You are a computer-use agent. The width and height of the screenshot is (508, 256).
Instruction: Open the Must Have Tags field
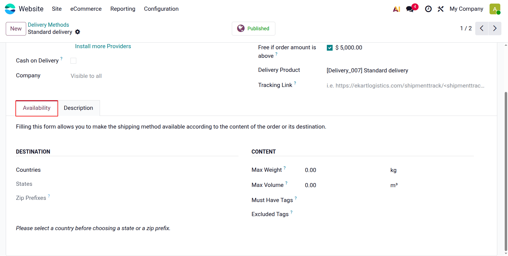pos(389,200)
